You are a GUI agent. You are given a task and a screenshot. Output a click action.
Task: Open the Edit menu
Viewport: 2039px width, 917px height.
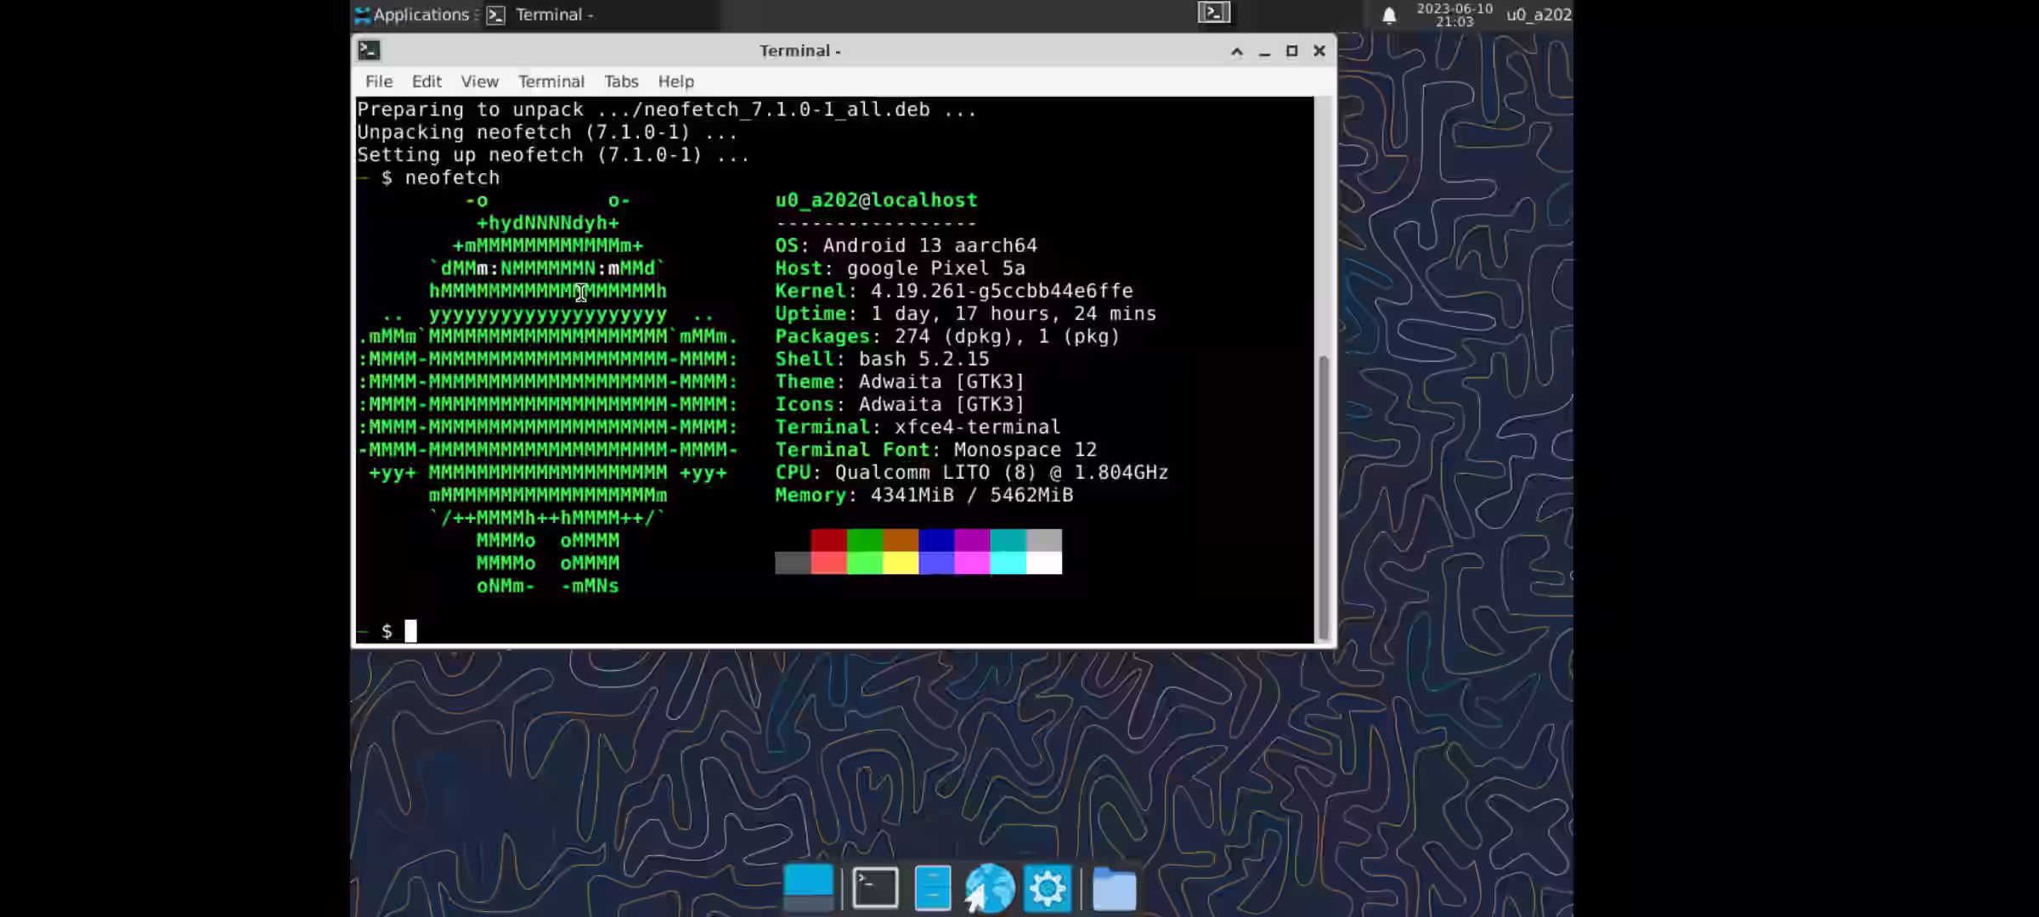pos(426,82)
